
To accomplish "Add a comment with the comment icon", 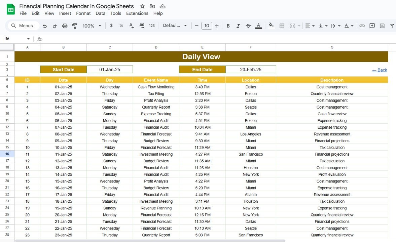I will click(x=372, y=26).
